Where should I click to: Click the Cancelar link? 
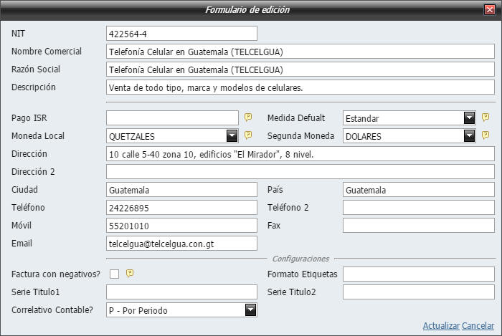coord(478,326)
